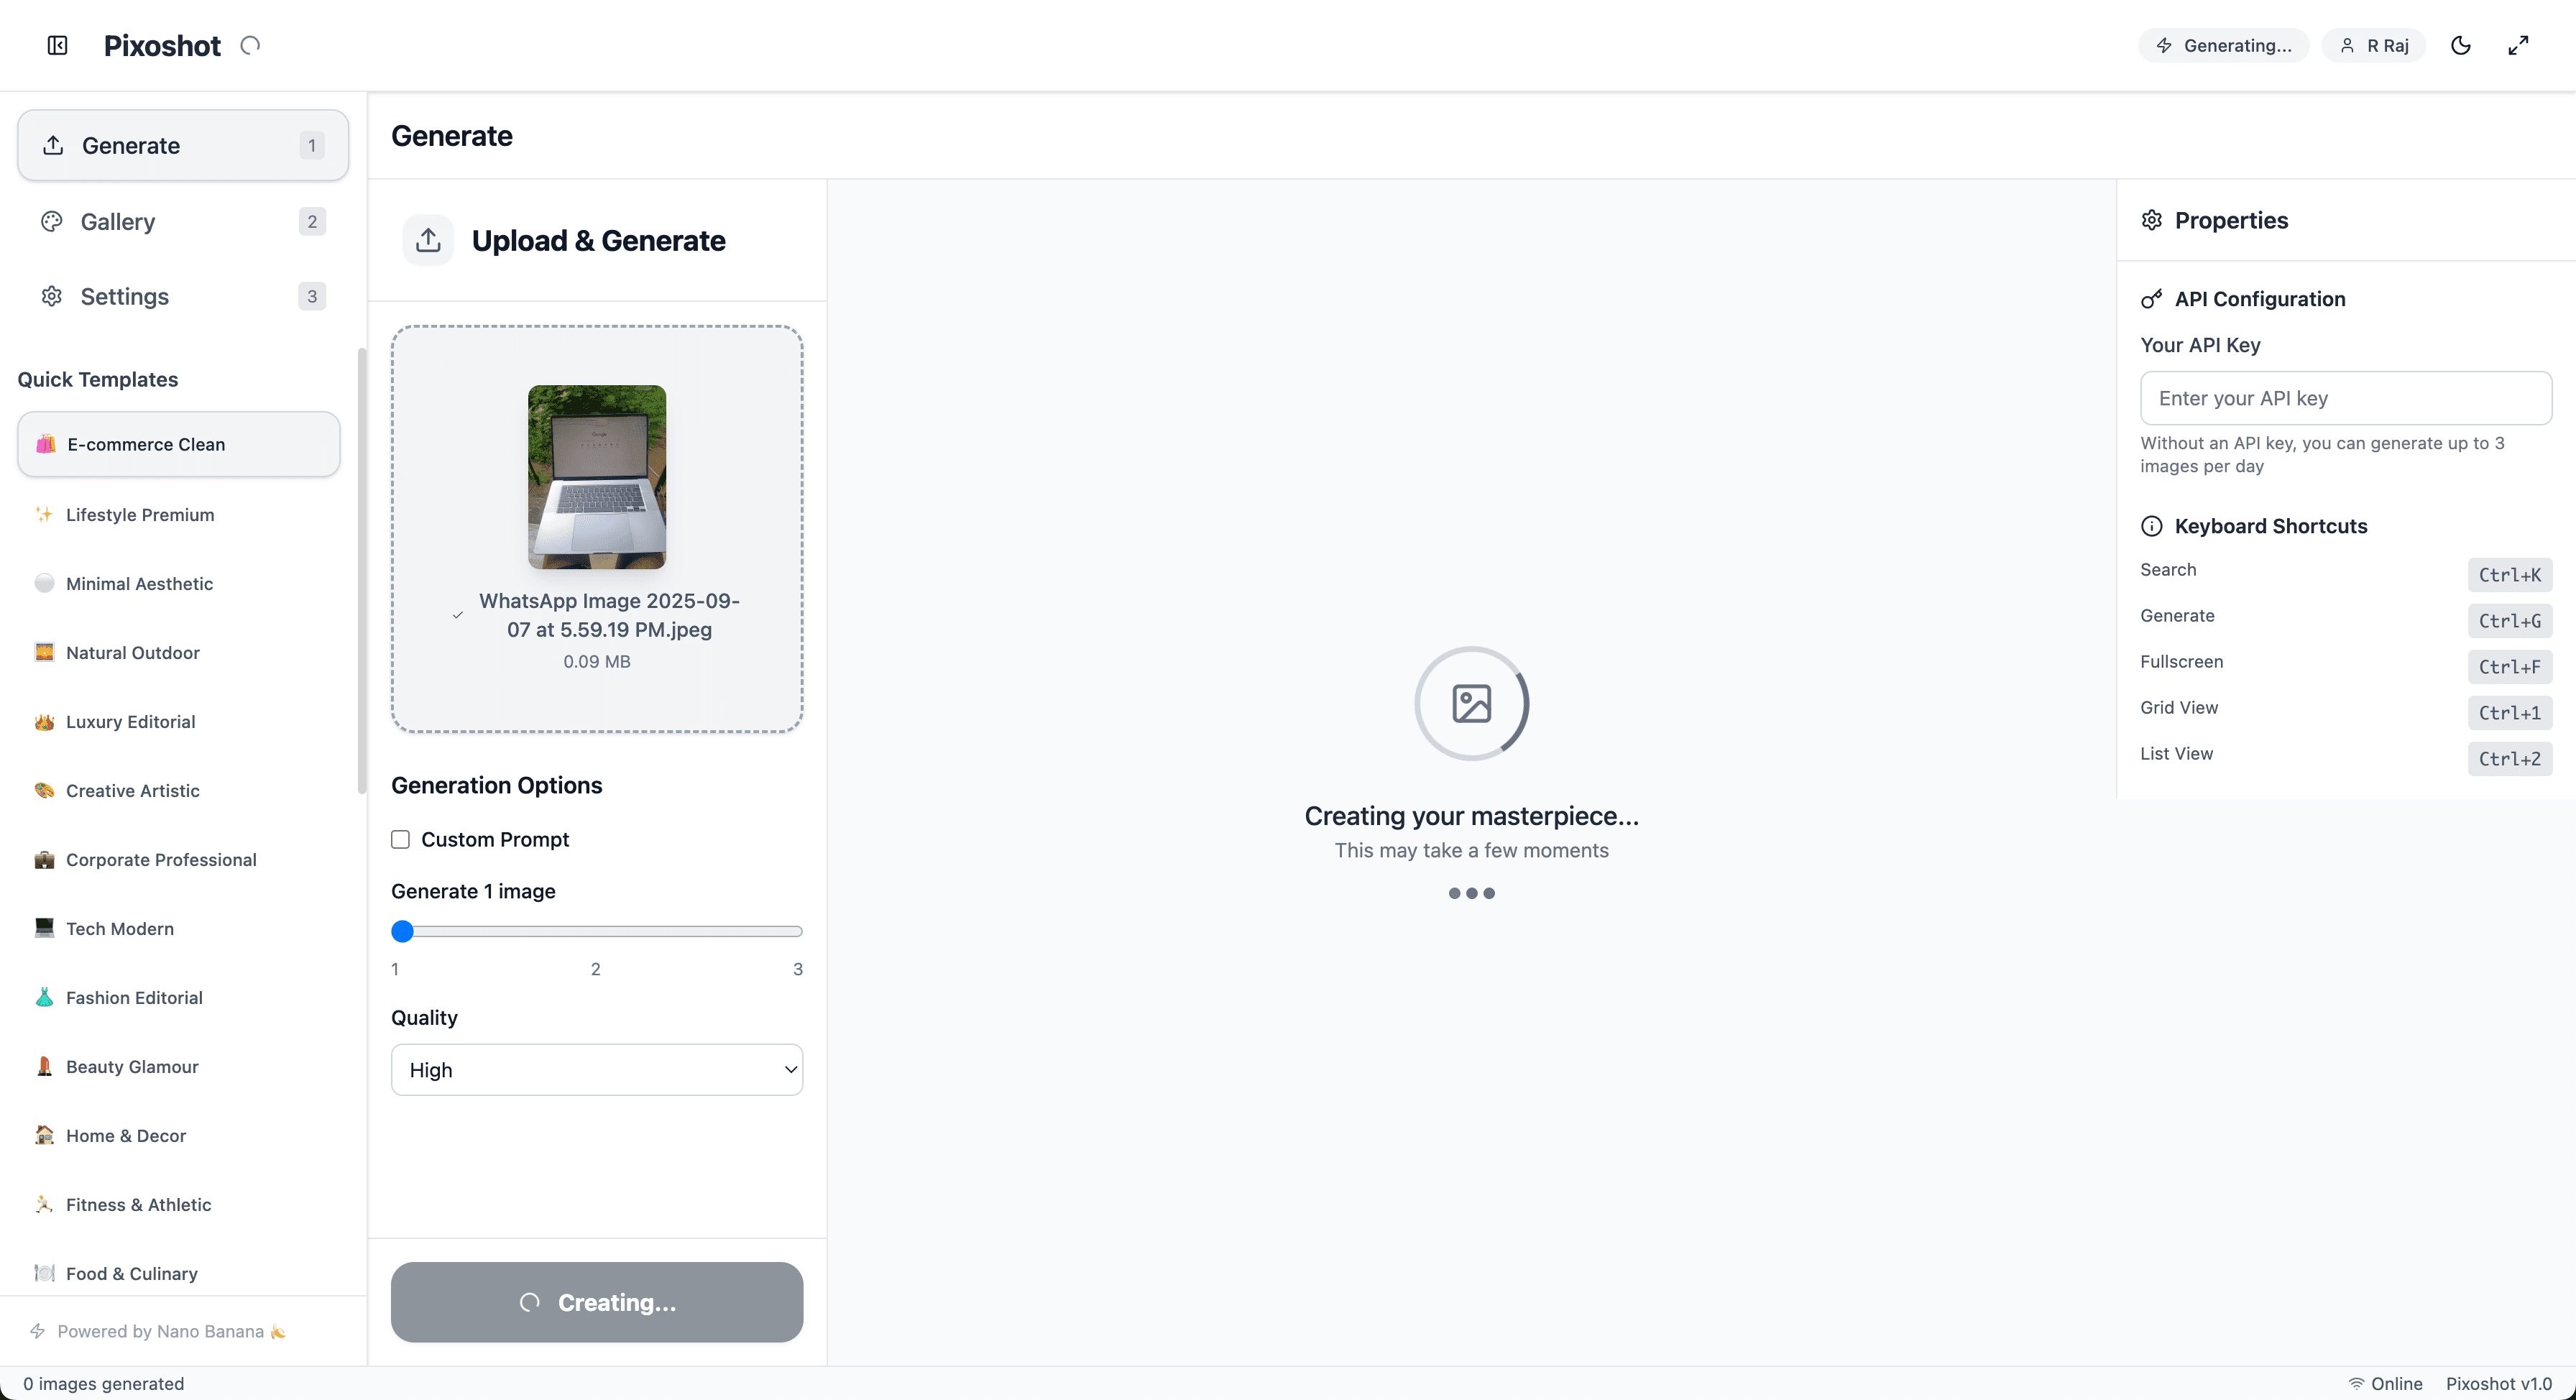The image size is (2576, 1400).
Task: Click the sidebar collapse icon next to Pixoshot
Action: coord(57,45)
